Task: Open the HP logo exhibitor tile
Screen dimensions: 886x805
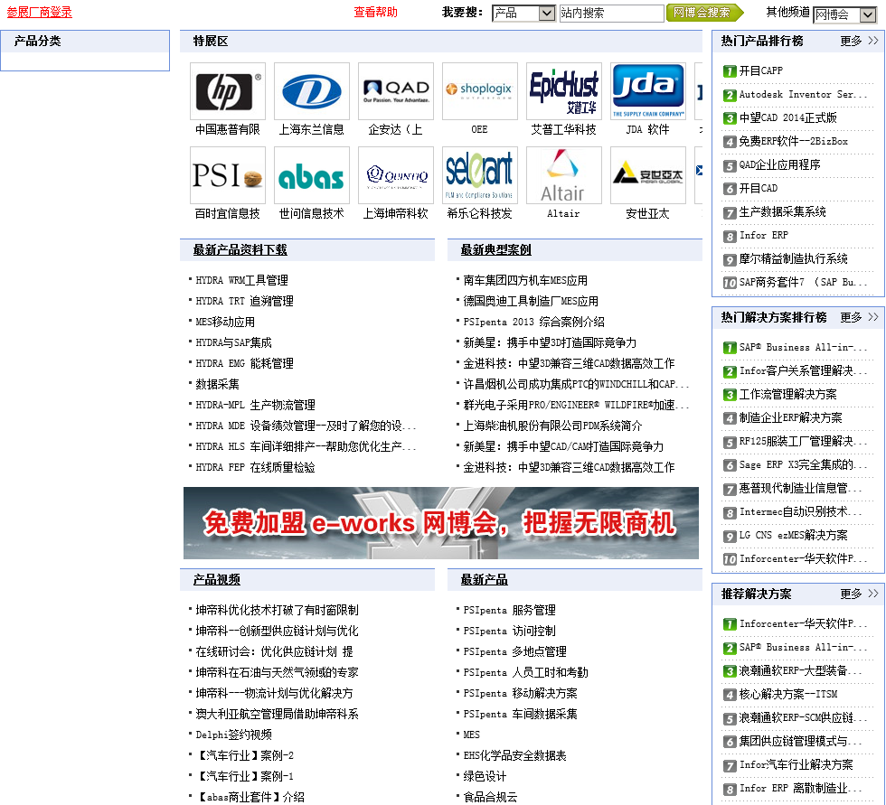Action: [228, 91]
